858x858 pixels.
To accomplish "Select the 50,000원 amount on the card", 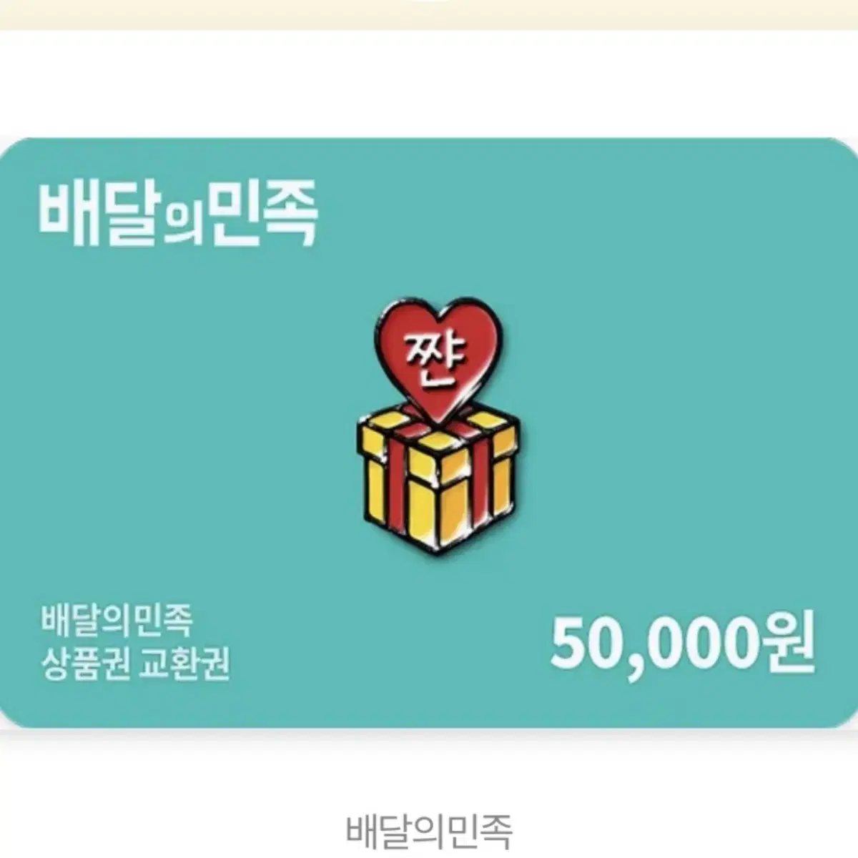I will [x=682, y=642].
